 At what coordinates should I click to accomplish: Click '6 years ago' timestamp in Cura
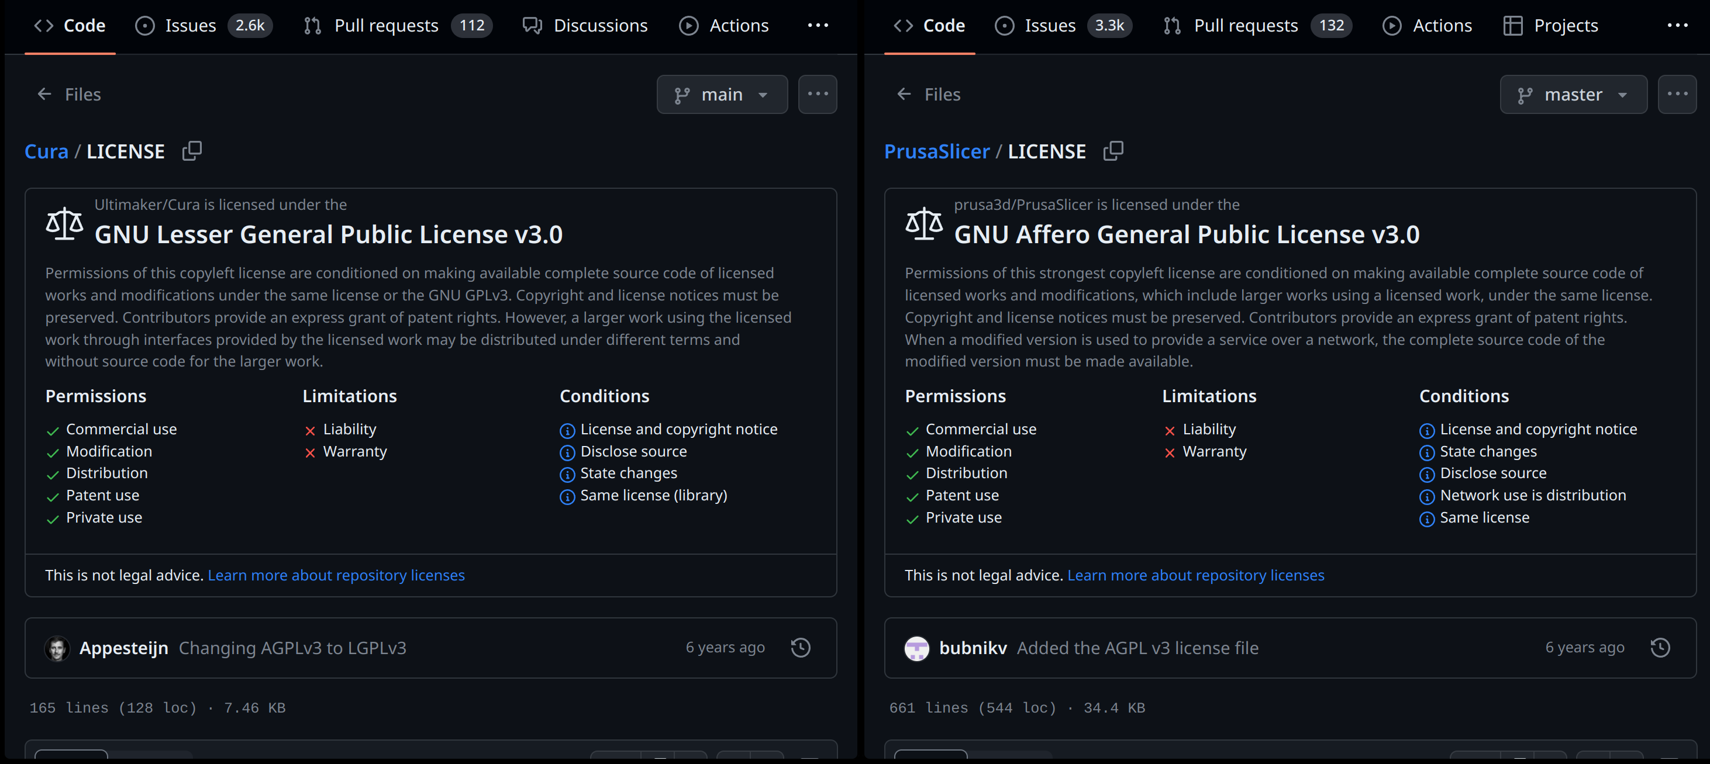point(725,647)
